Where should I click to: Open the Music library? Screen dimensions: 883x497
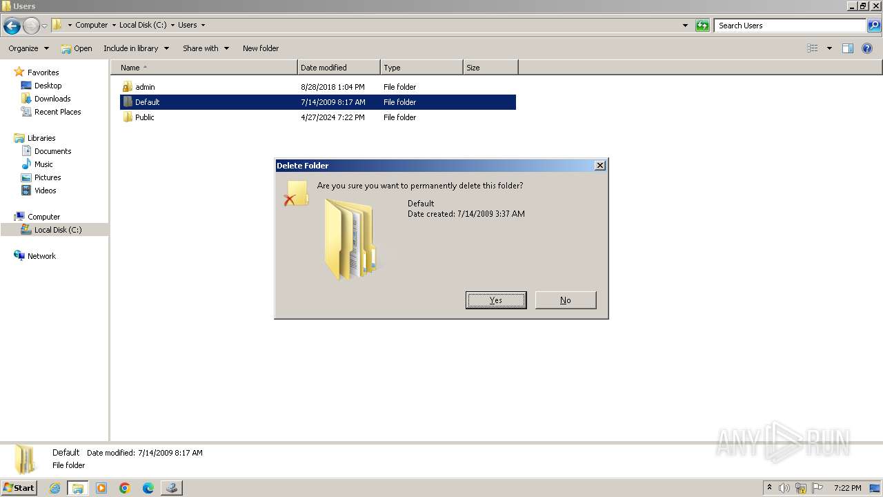pos(43,164)
